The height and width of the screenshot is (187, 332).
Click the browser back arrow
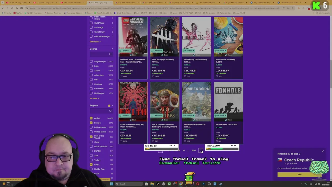(3, 8)
